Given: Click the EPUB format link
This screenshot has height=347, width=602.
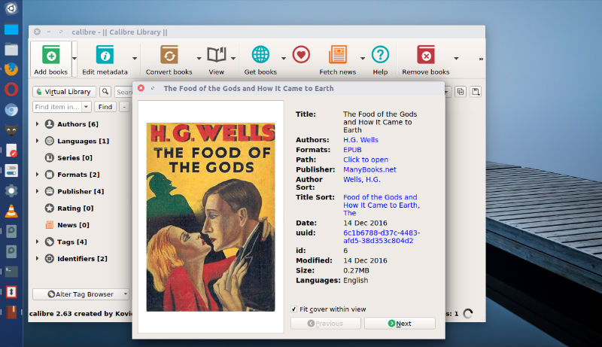Looking at the screenshot, I should point(352,150).
